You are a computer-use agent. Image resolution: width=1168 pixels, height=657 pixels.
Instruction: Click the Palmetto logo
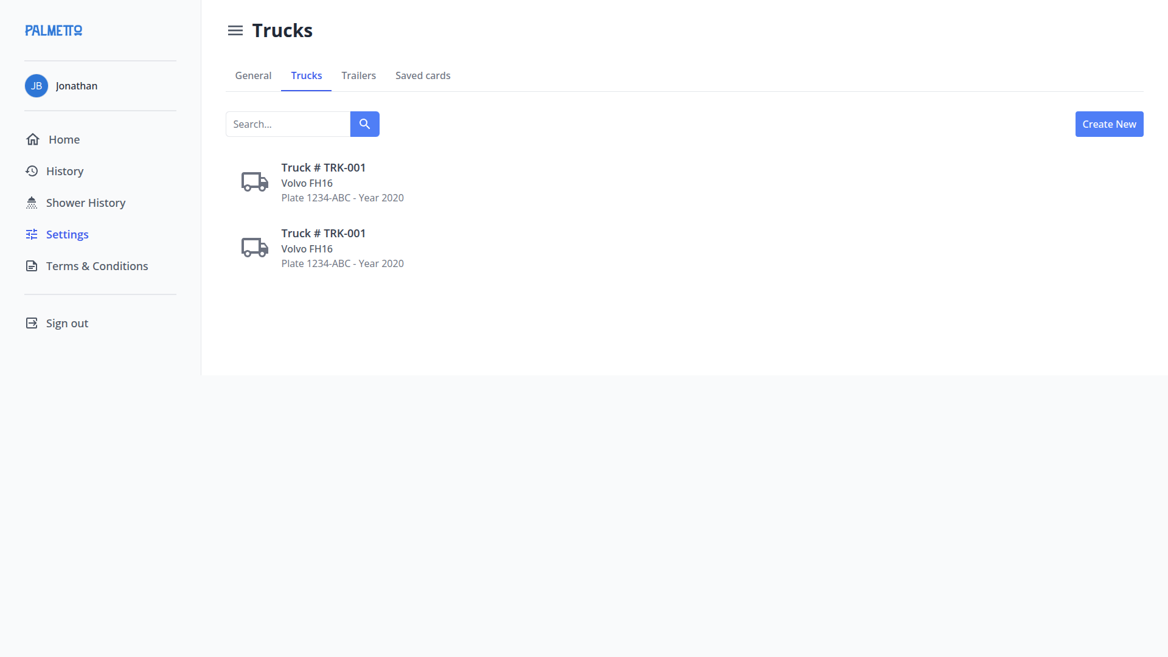[54, 30]
